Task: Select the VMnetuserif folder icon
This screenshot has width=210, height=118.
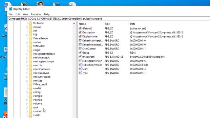Action: pos(31,85)
